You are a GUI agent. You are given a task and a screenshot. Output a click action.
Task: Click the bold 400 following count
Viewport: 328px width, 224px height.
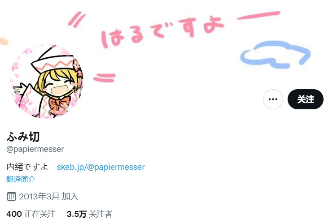14,214
